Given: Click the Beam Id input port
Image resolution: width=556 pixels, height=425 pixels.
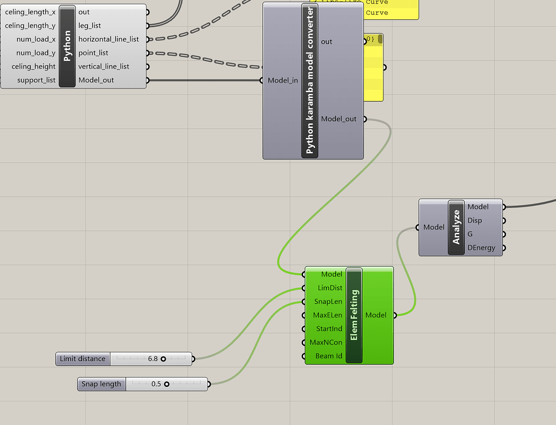Looking at the screenshot, I should click(x=304, y=356).
